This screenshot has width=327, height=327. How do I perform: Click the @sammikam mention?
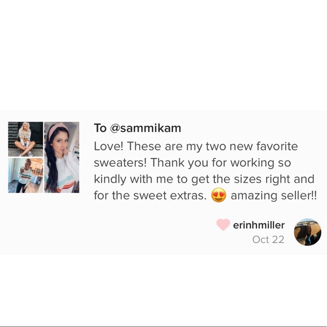pos(145,128)
